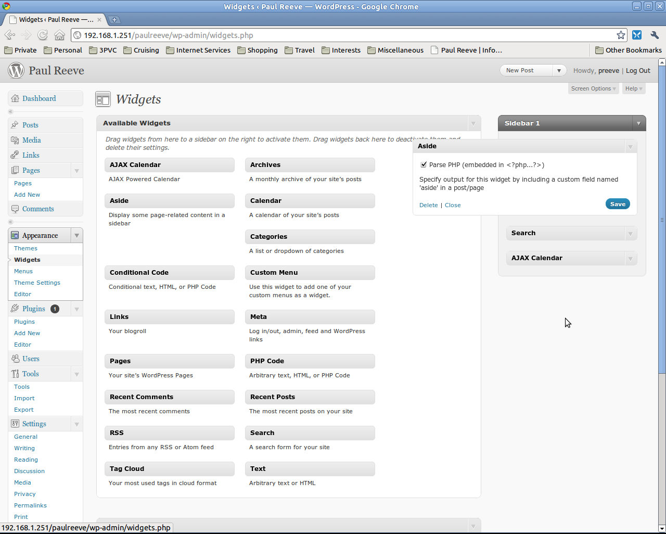Click the Tools menu icon

[15, 374]
